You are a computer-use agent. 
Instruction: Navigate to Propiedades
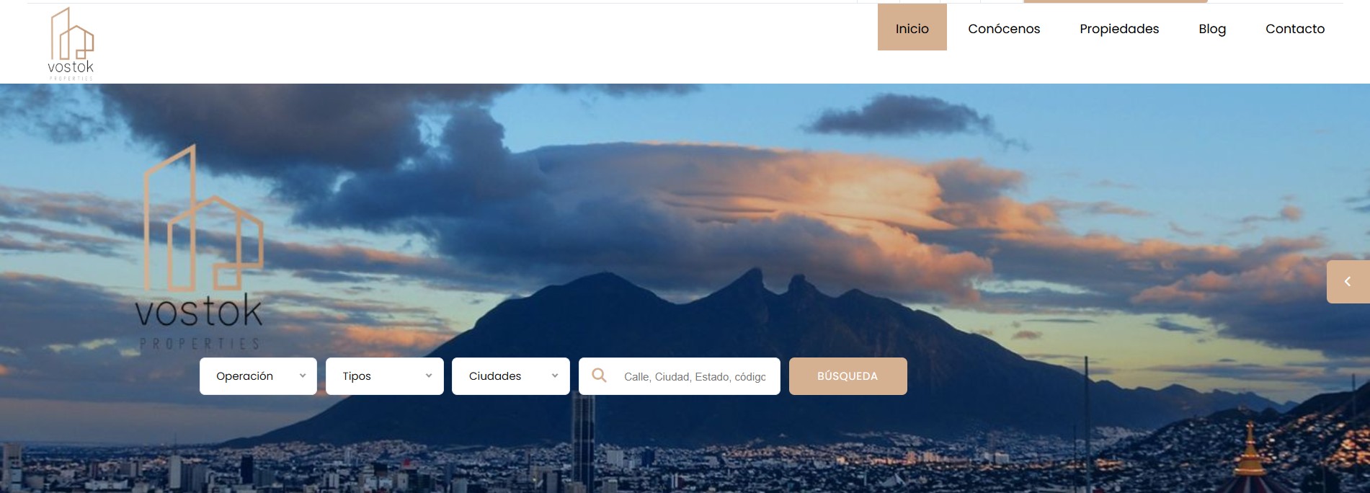click(1119, 29)
